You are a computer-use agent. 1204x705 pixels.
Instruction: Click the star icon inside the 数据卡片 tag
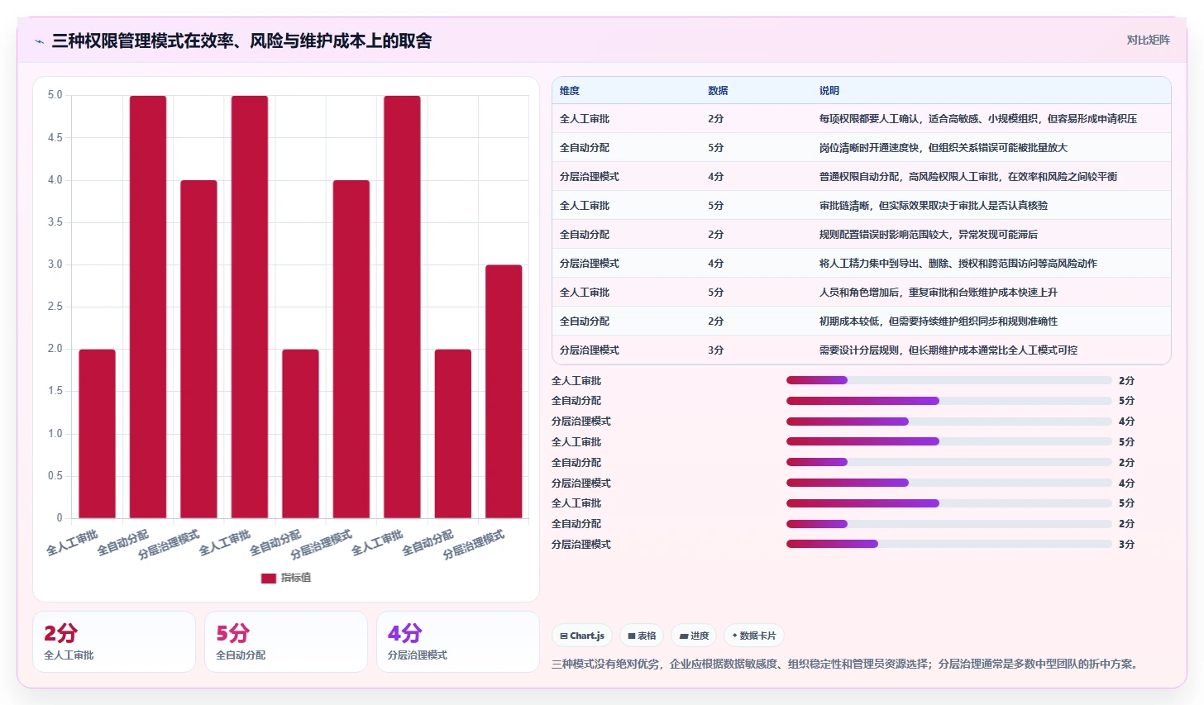734,636
